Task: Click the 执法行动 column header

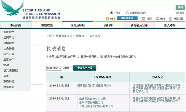Action: pos(158,77)
